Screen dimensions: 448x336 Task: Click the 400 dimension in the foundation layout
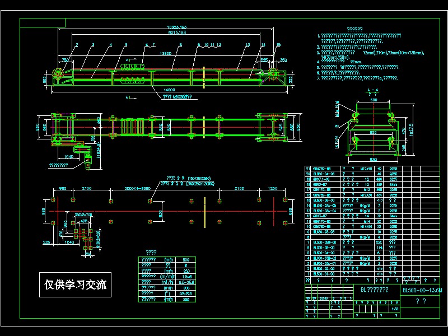83,221
